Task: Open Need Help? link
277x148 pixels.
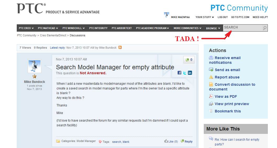Action: point(260,17)
